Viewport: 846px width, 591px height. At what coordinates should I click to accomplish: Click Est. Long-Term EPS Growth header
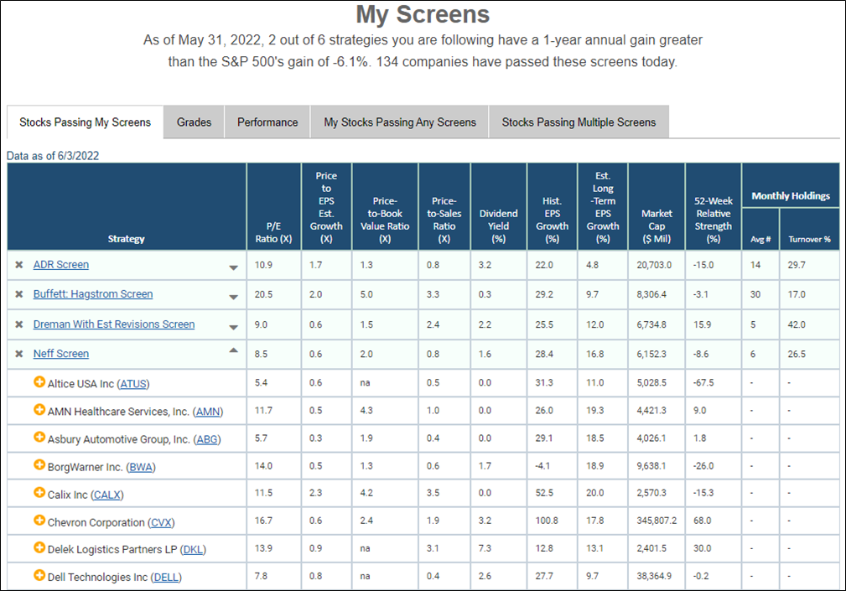603,208
